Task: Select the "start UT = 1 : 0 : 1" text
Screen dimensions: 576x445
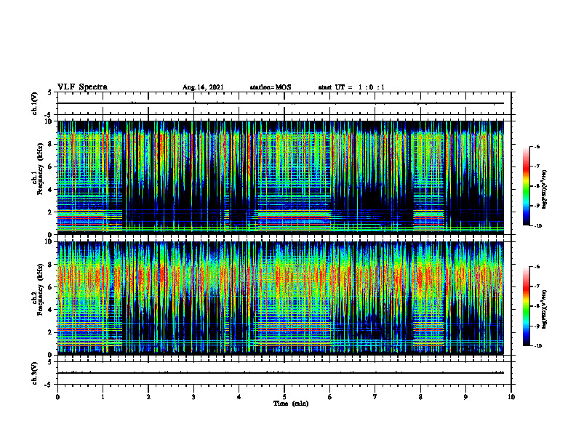Action: tap(351, 87)
